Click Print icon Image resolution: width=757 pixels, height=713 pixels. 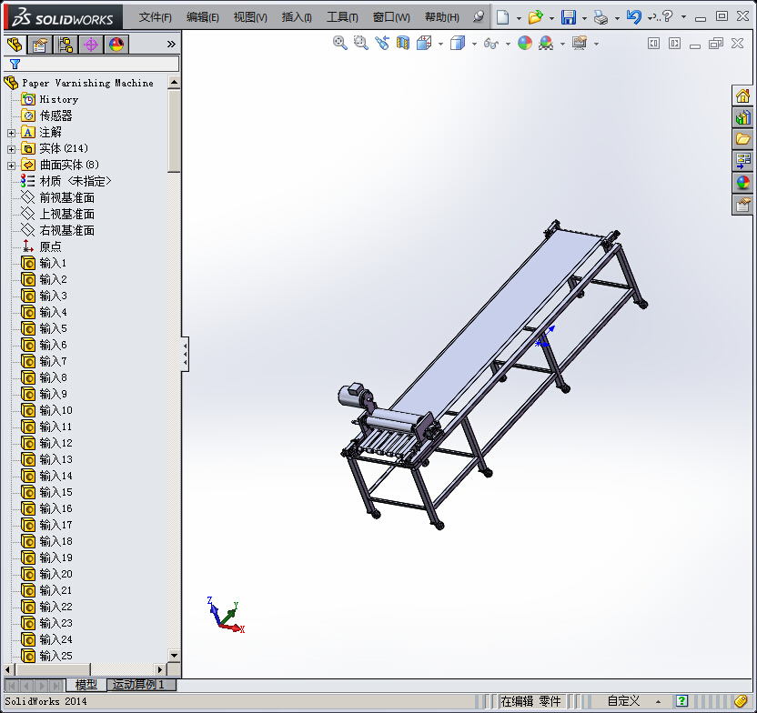(601, 17)
